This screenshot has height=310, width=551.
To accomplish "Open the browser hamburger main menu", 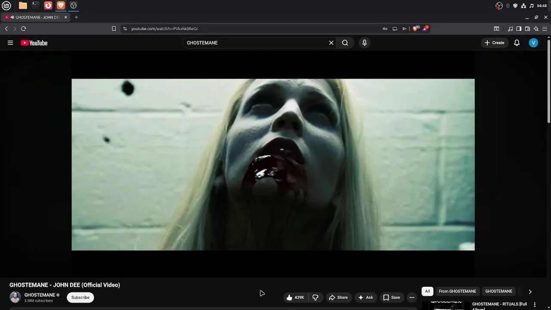I will [545, 29].
